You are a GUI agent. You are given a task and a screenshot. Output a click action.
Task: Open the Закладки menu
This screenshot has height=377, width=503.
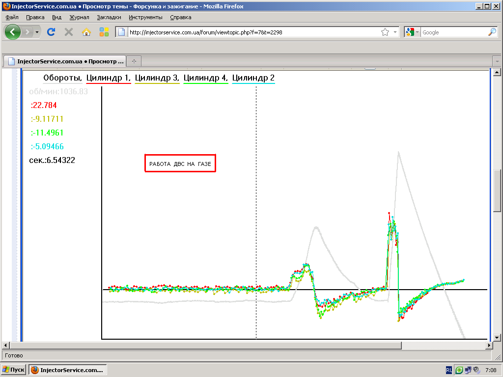tap(109, 17)
